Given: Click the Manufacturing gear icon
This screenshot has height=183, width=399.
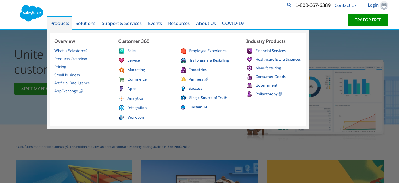Looking at the screenshot, I should click(x=250, y=68).
